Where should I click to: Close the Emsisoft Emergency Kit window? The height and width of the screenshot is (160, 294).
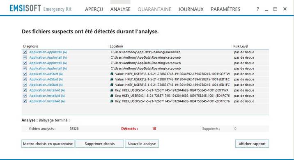(285, 9)
